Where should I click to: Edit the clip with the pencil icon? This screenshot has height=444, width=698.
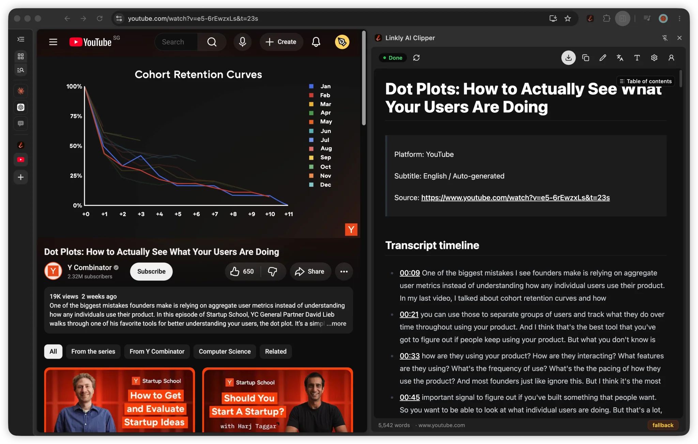tap(603, 58)
